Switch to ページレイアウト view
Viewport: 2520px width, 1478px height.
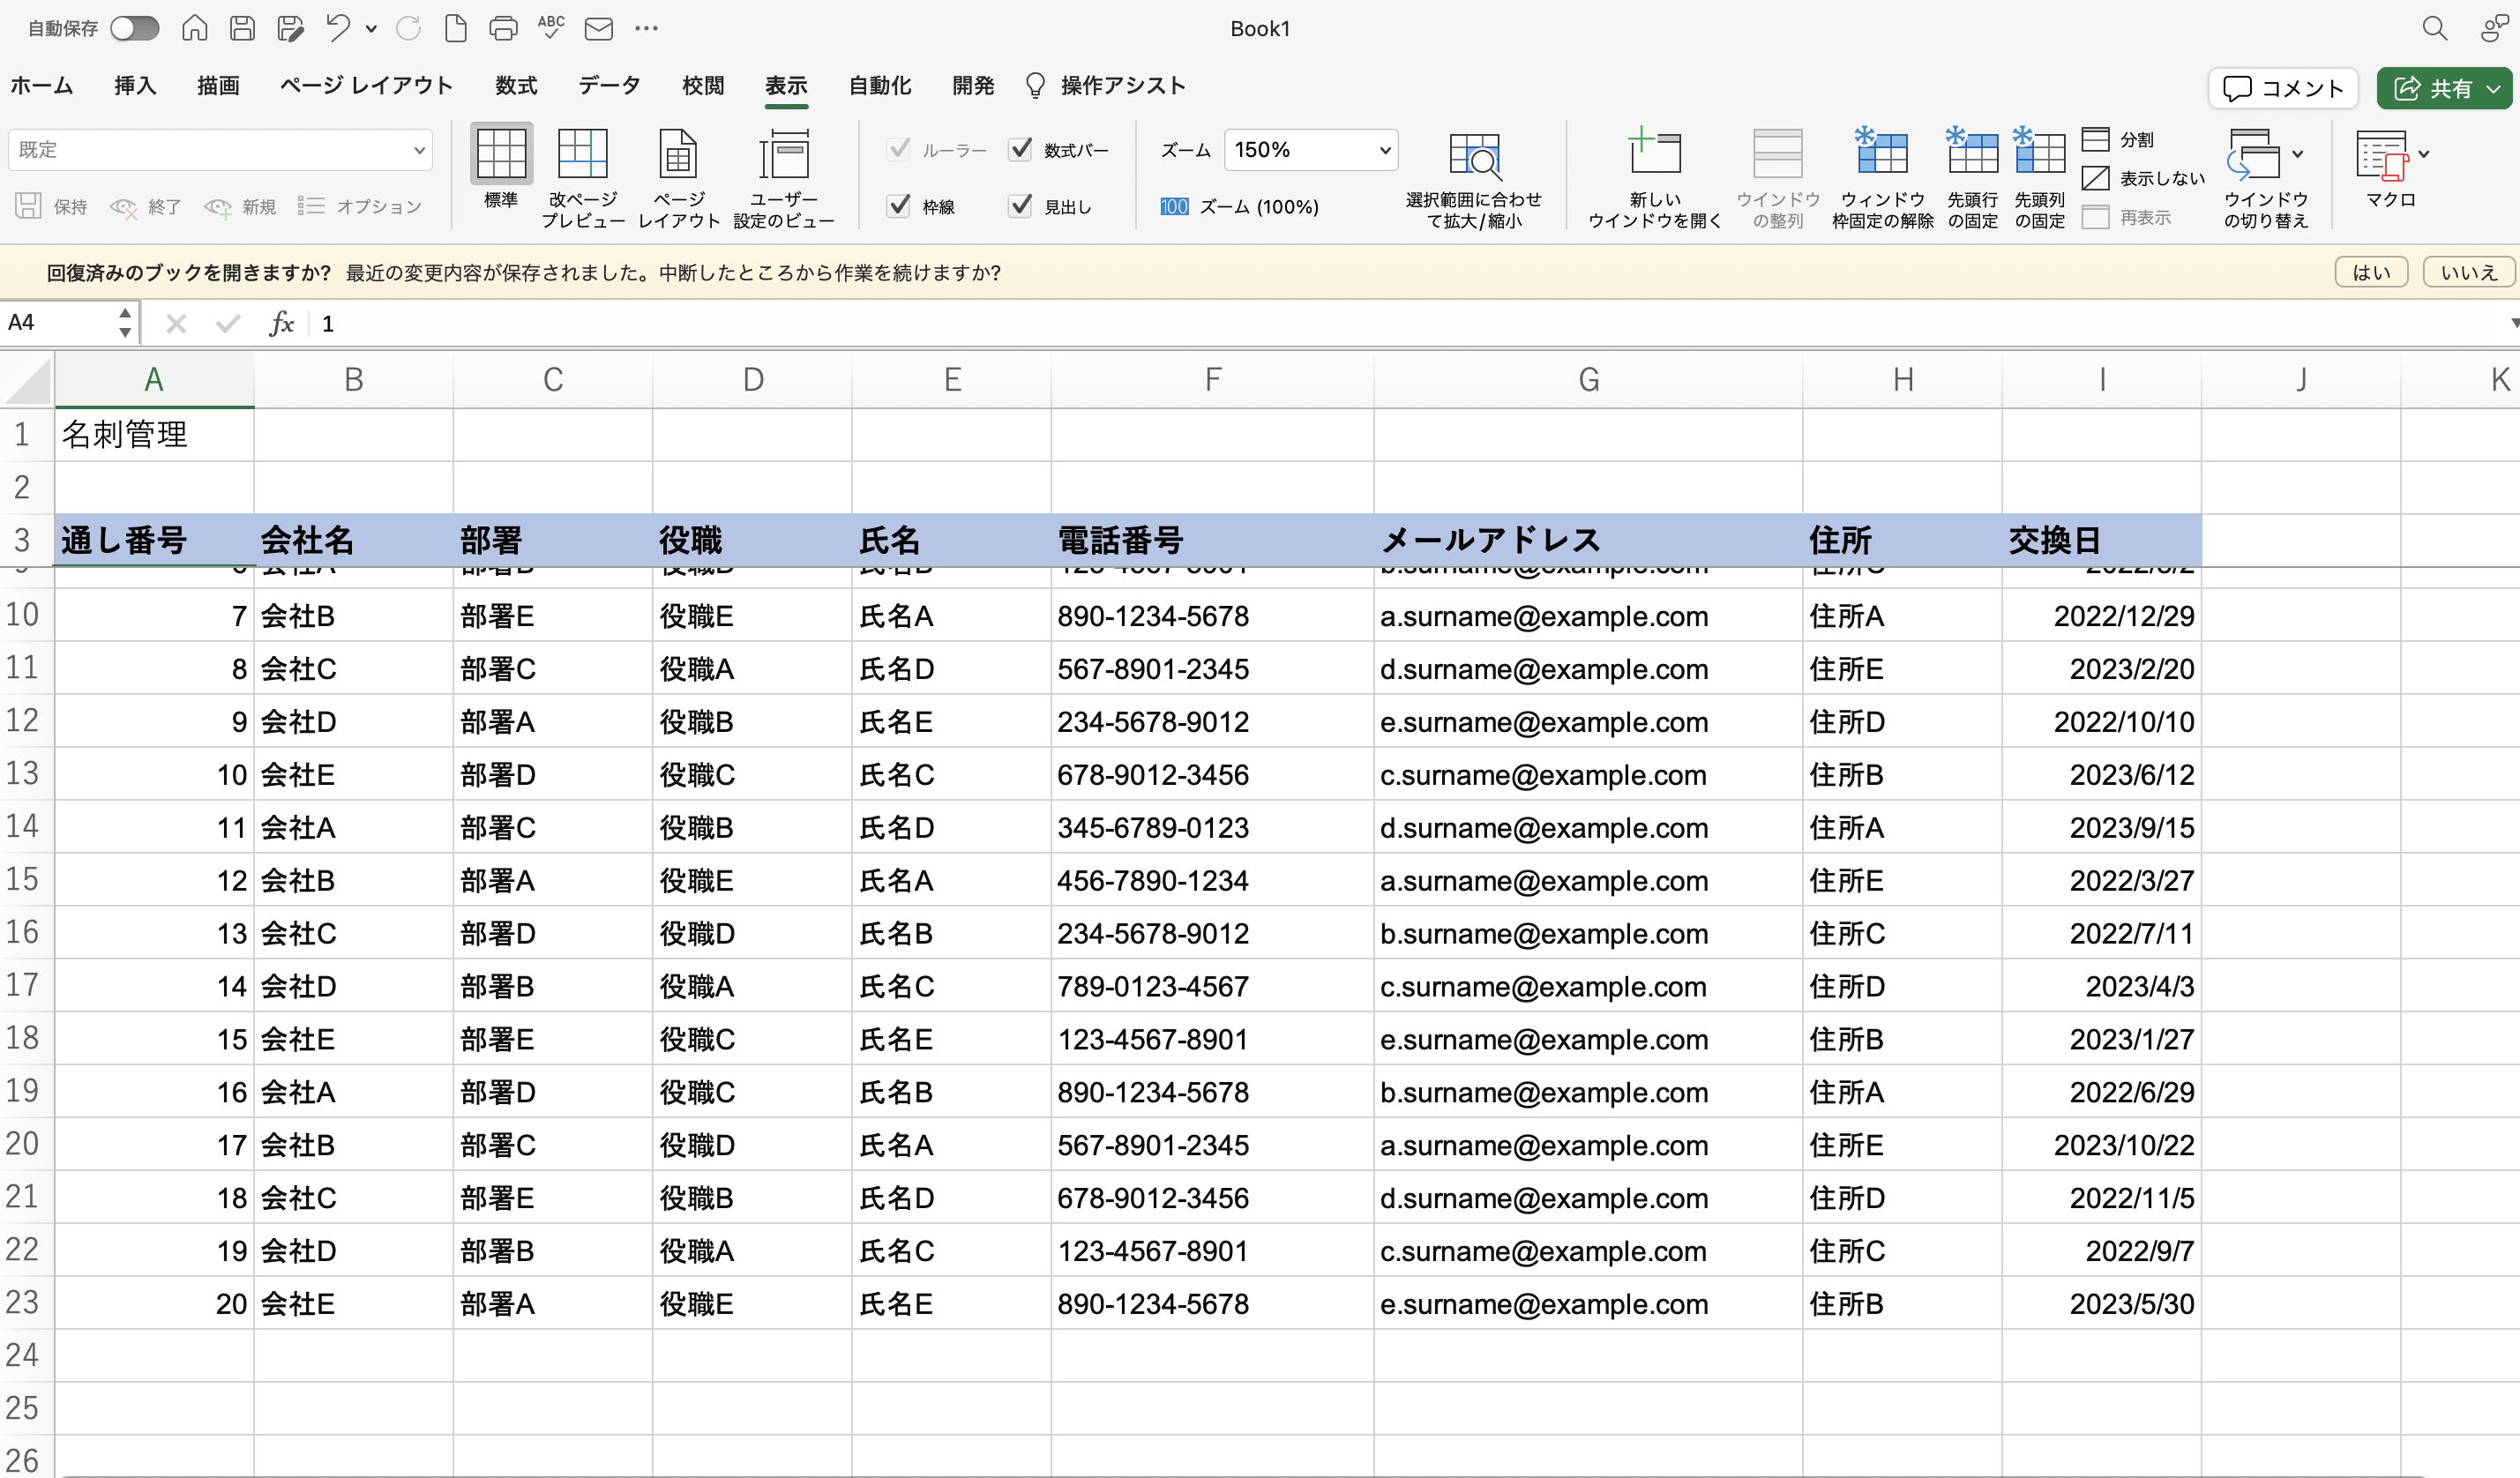point(679,178)
